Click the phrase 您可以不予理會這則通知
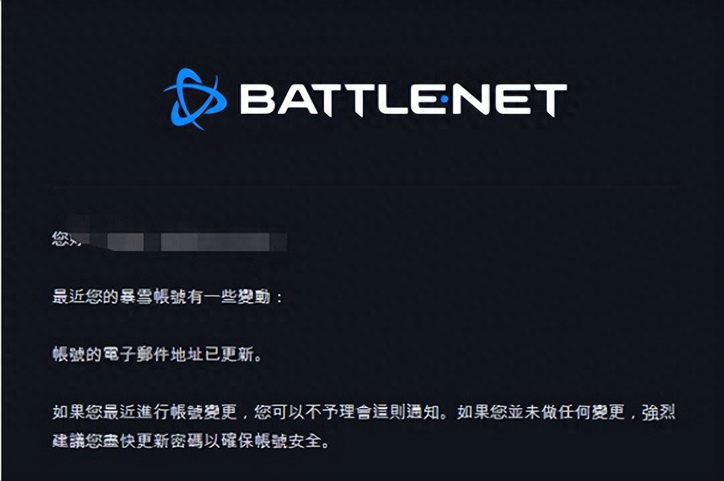Screen dimensions: 724x481 [346, 413]
